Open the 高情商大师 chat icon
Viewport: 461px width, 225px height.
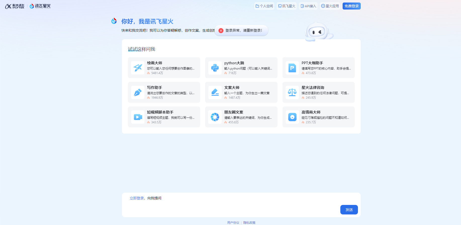click(x=292, y=117)
